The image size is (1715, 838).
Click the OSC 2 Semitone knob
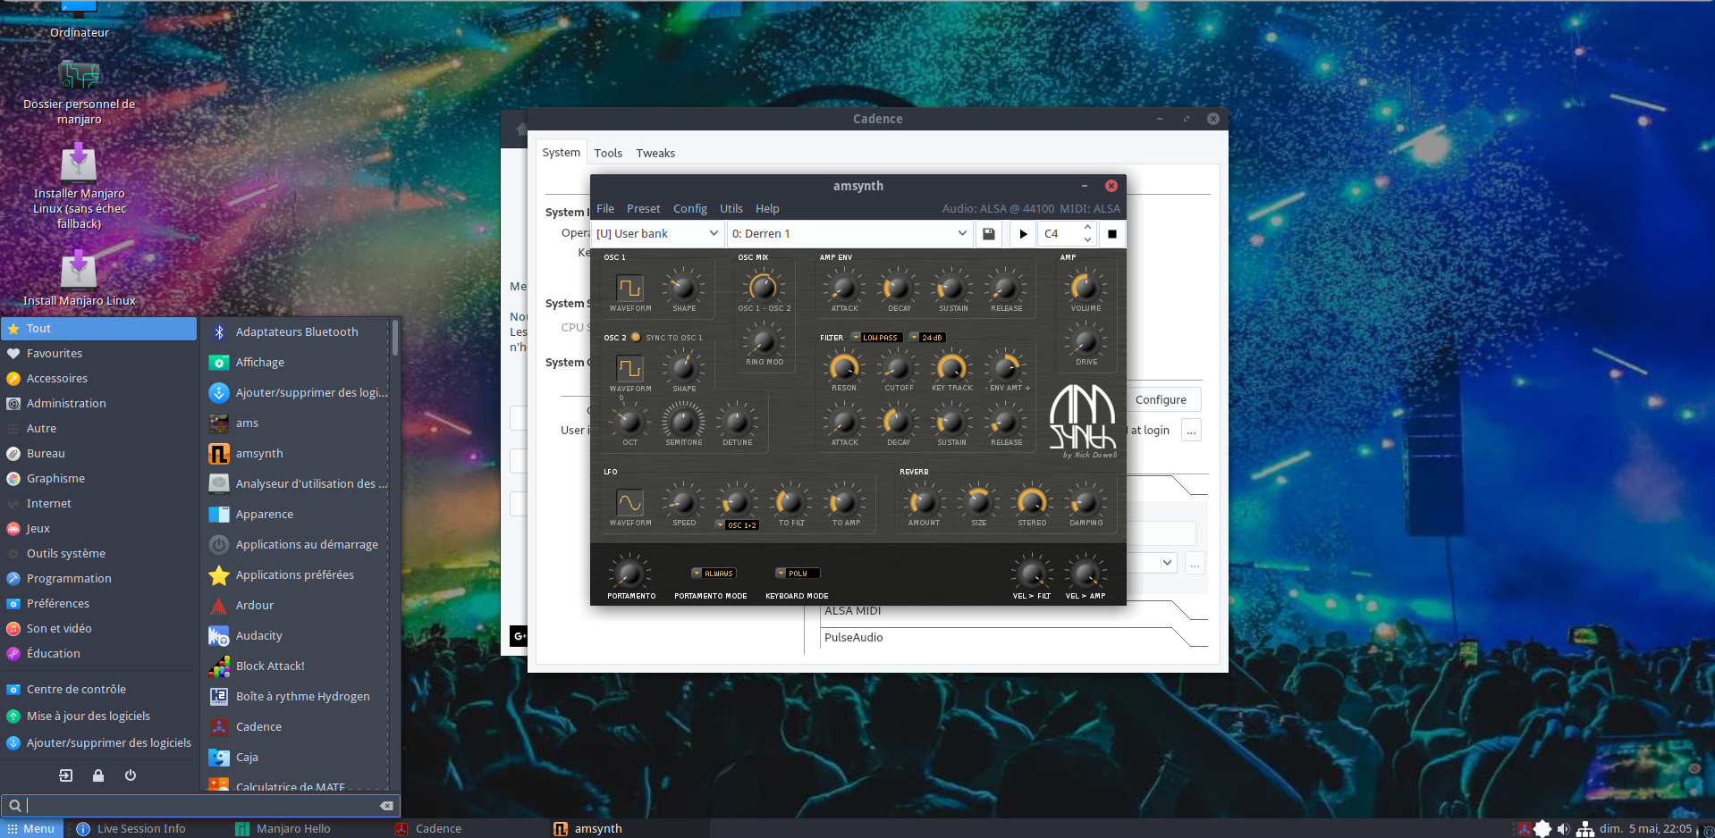pos(683,421)
